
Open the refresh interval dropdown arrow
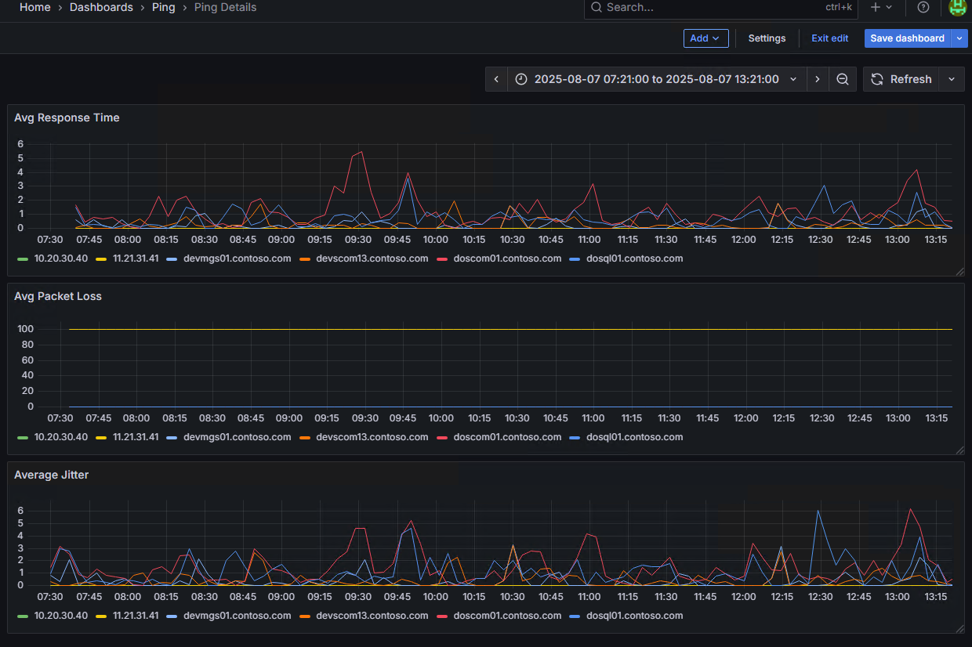coord(952,79)
